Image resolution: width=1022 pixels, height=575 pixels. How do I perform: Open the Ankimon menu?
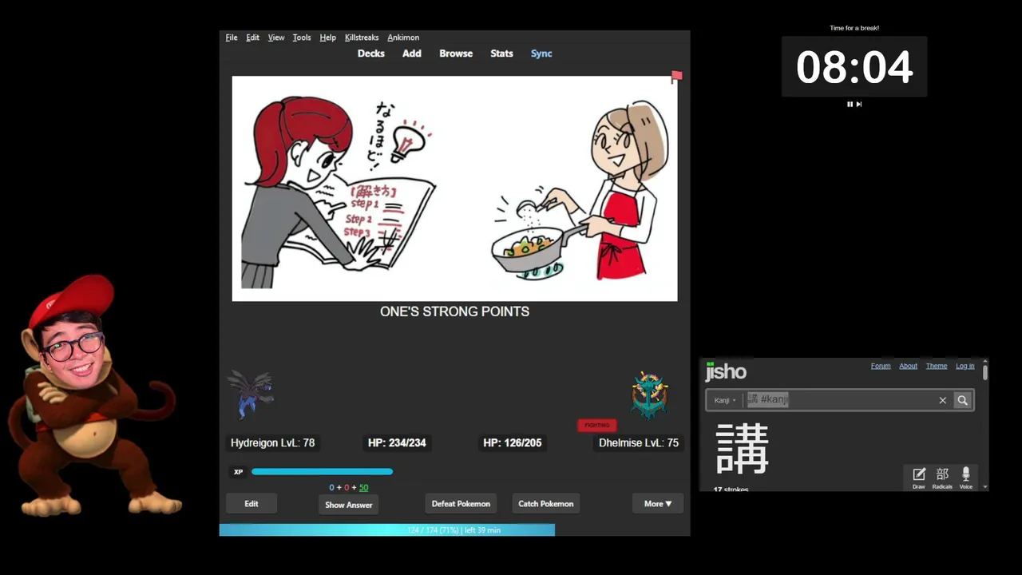point(403,38)
